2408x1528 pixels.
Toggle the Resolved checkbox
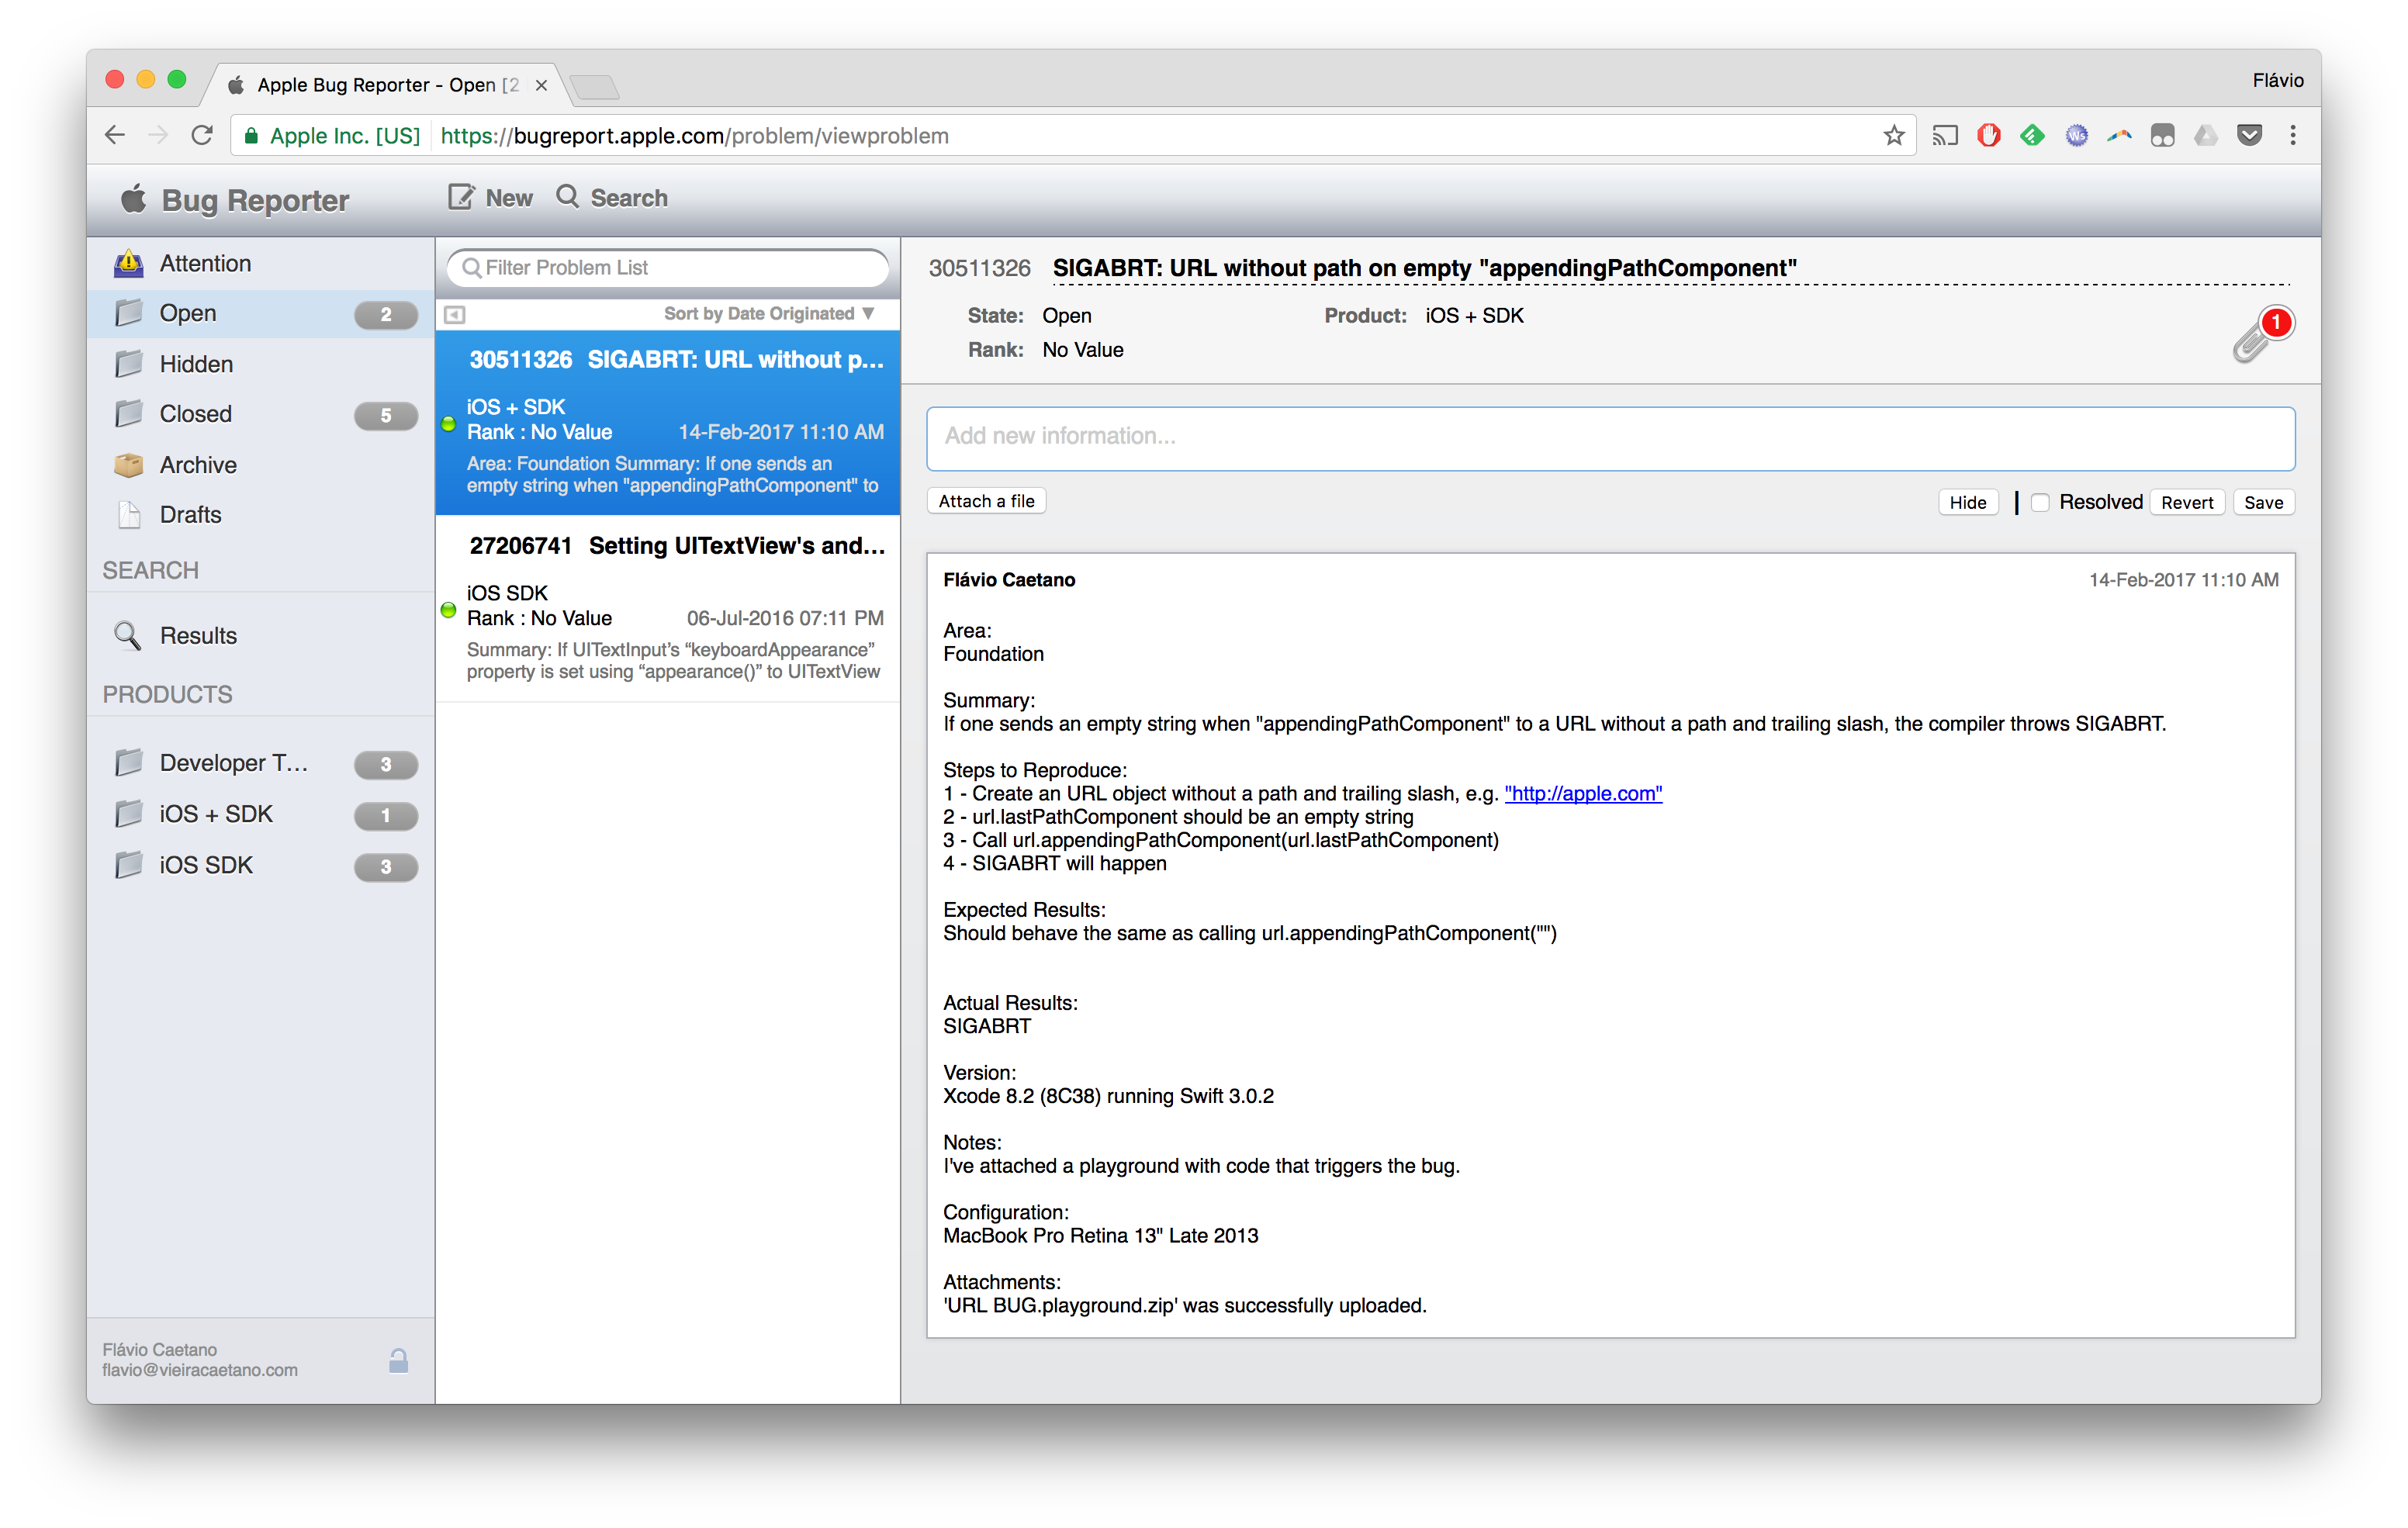click(2041, 502)
